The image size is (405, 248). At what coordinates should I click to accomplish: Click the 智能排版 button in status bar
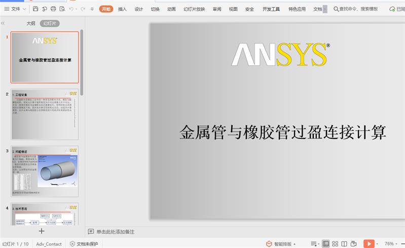tap(281, 244)
